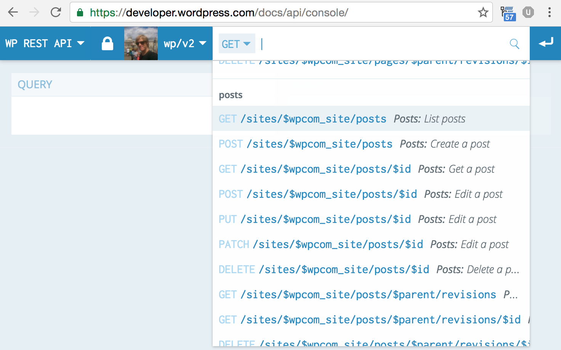
Task: Bookmark this page with the star
Action: click(x=483, y=13)
